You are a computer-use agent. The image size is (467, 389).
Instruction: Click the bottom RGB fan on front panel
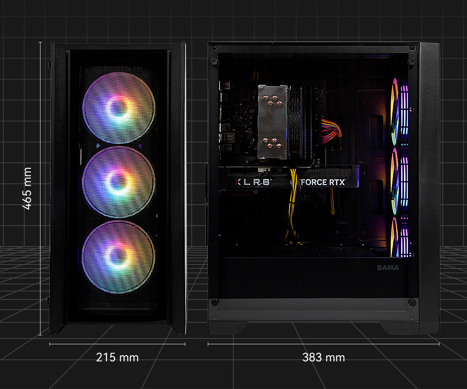[118, 257]
